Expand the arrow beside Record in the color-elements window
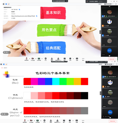118x123 pixels. pyautogui.click(x=73, y=121)
